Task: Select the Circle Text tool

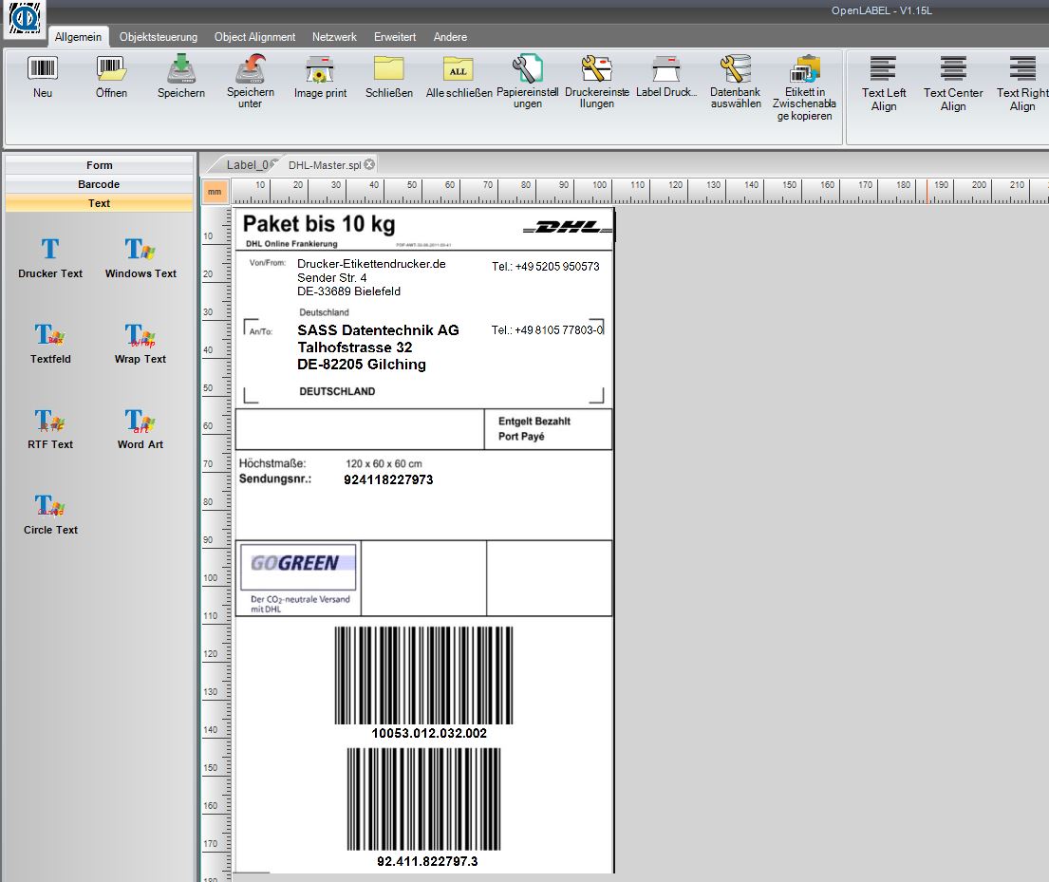Action: 50,515
